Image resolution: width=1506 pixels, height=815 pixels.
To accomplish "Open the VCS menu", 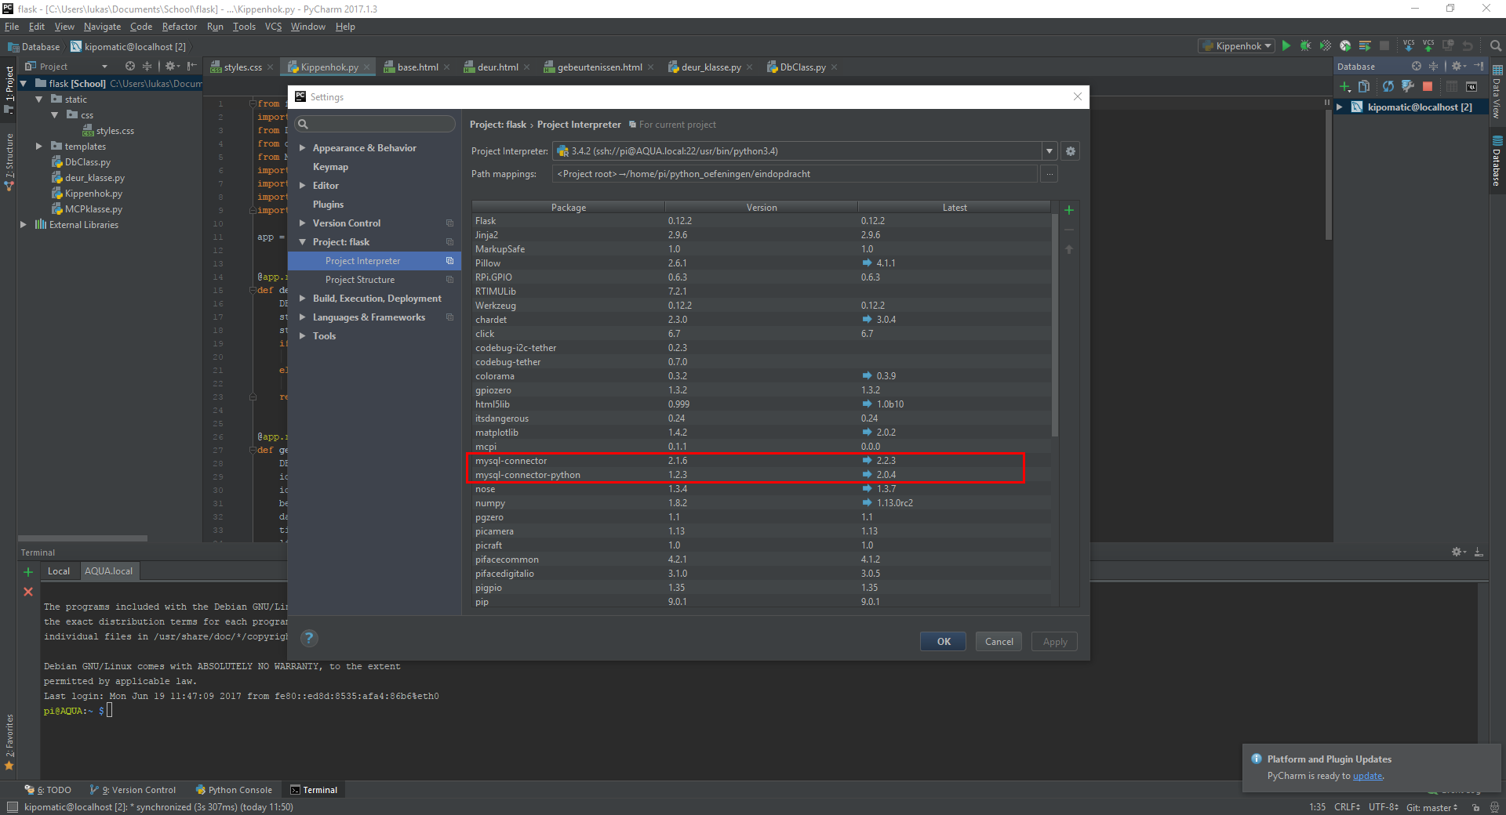I will (273, 27).
